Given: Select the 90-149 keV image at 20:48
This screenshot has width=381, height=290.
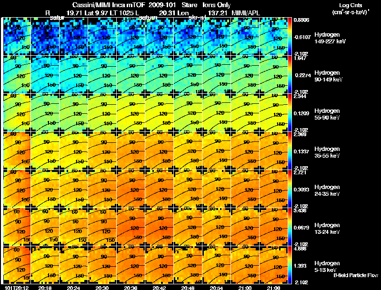Looking at the screenshot, I should 188,75.
